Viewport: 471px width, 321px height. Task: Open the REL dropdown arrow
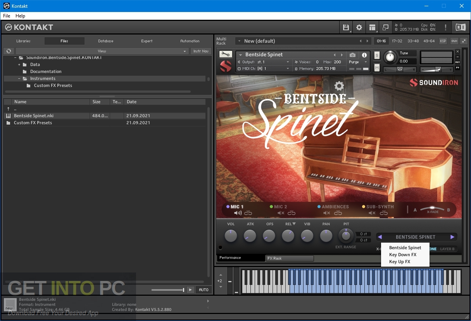[294, 224]
